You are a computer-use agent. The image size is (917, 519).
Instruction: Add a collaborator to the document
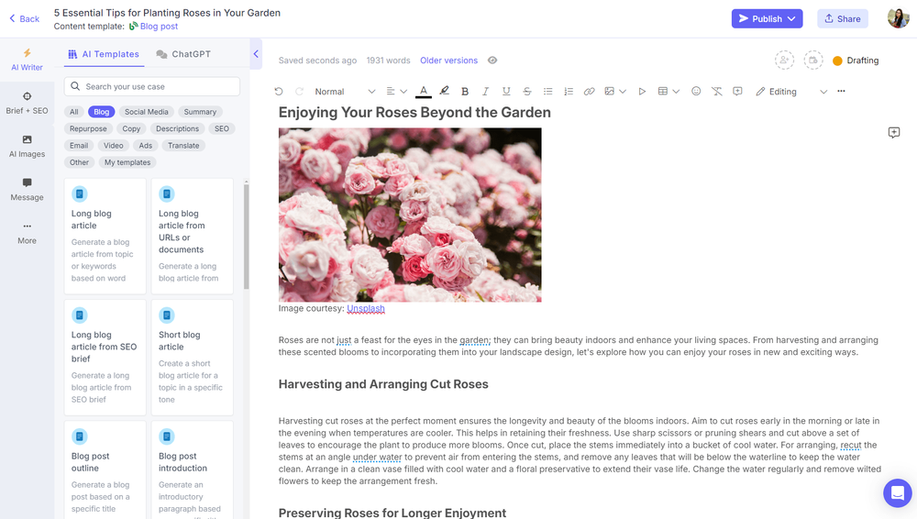784,61
